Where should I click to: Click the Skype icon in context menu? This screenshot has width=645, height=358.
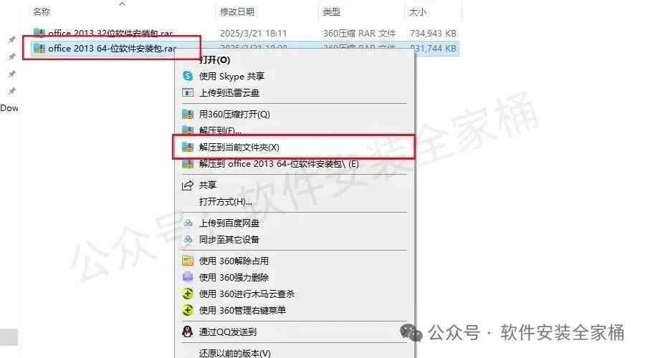(188, 76)
